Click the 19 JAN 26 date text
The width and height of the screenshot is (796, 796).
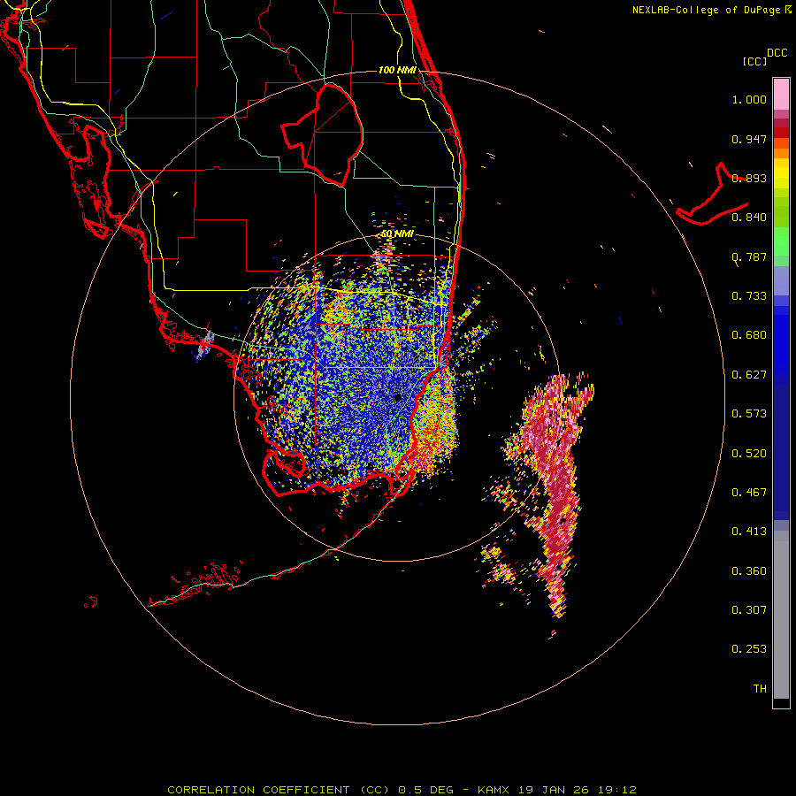[x=552, y=790]
